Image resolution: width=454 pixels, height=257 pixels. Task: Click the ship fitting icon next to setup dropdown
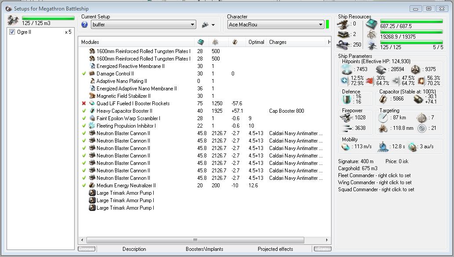pyautogui.click(x=205, y=25)
